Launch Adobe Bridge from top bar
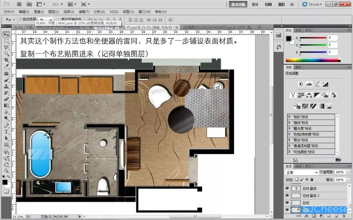This screenshot has height=220, width=353. coord(20,4)
